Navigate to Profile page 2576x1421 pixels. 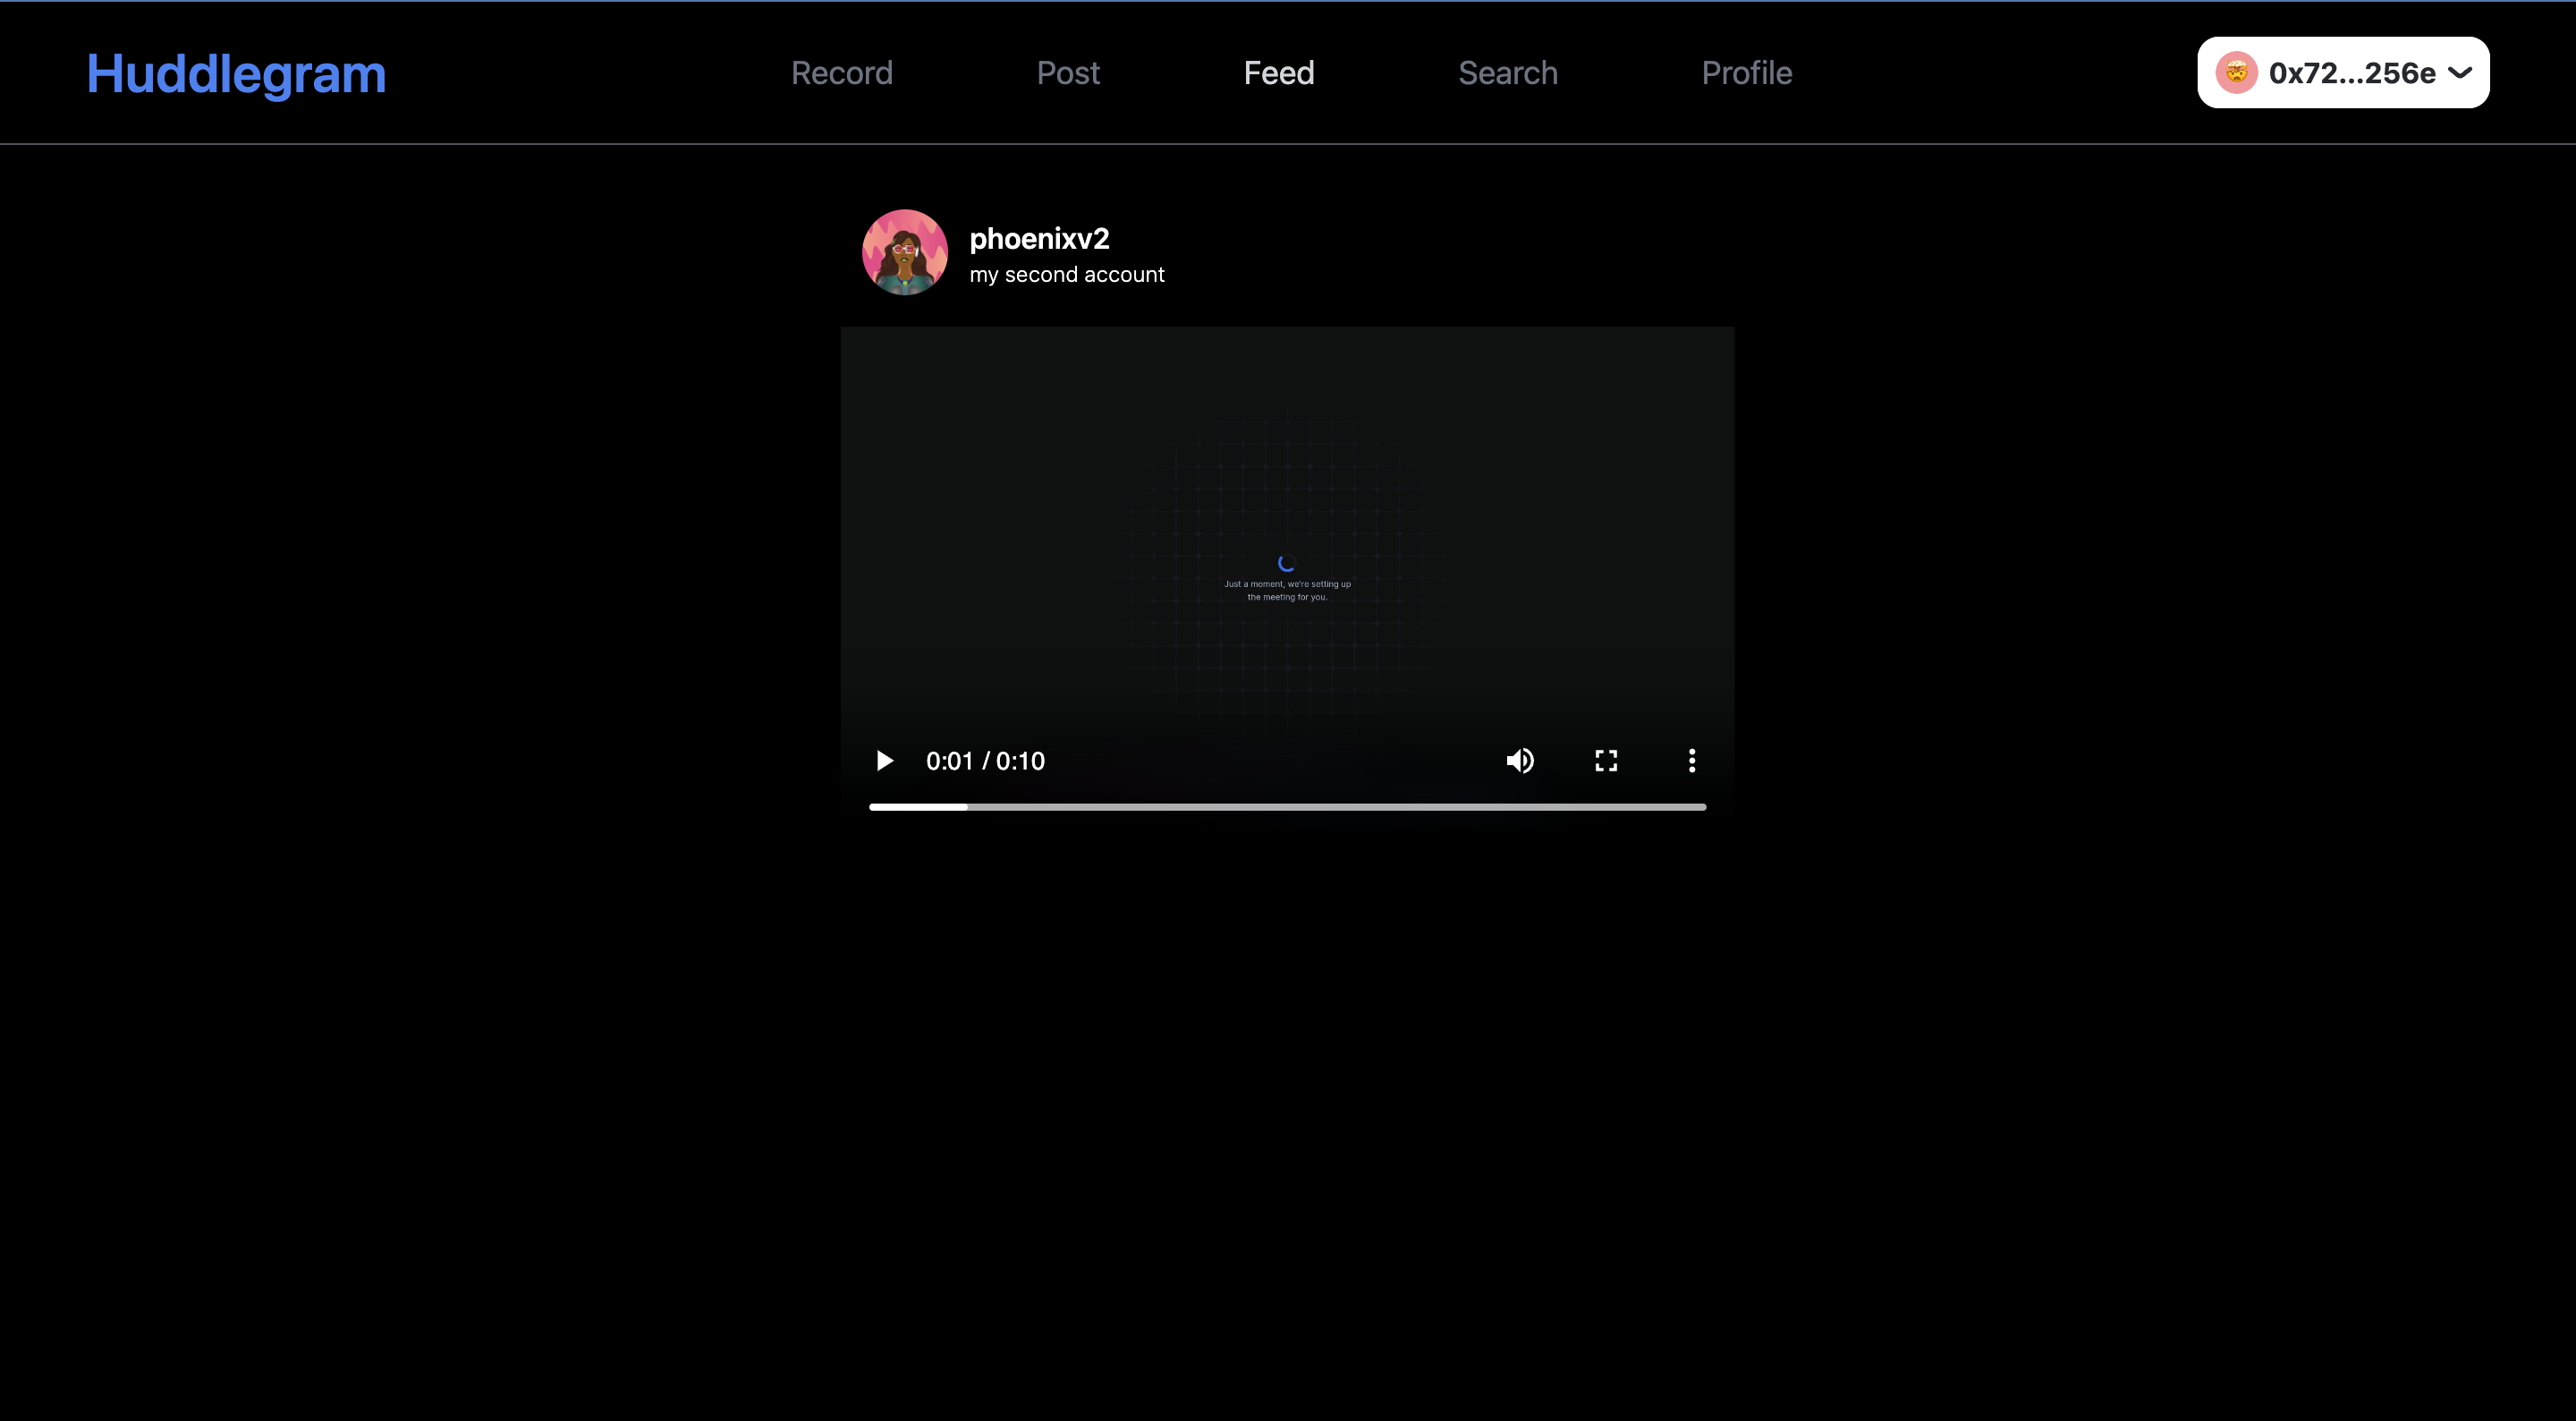point(1746,73)
